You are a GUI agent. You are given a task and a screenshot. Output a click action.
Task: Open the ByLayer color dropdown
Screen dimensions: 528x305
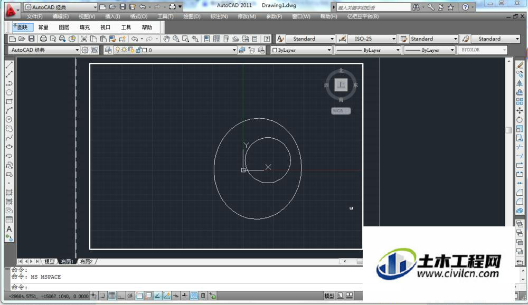[x=301, y=50]
